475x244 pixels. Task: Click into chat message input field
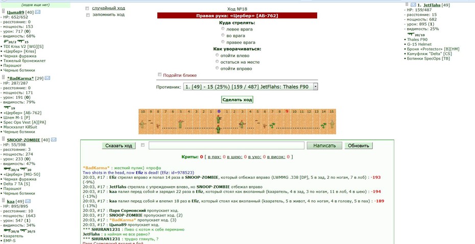coord(226,146)
